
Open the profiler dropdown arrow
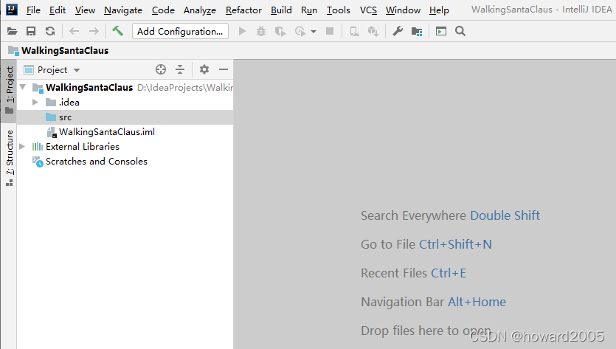[314, 32]
